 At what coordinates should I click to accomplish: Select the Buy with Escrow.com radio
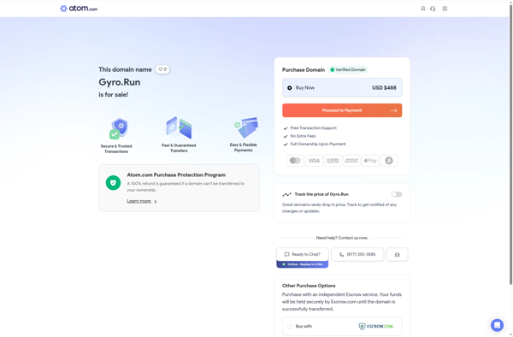point(290,327)
